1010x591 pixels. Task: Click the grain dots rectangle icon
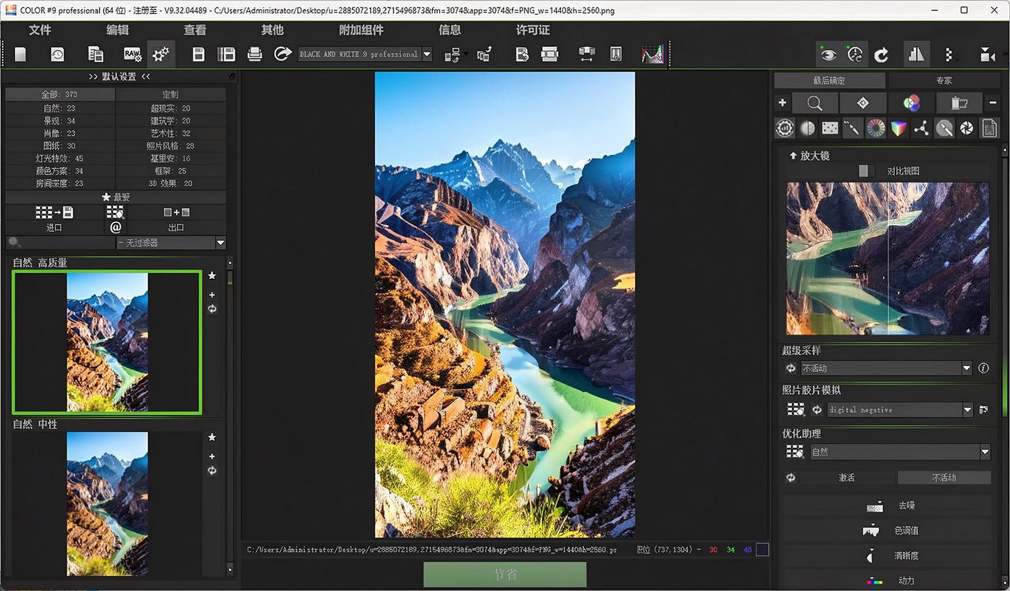click(830, 128)
